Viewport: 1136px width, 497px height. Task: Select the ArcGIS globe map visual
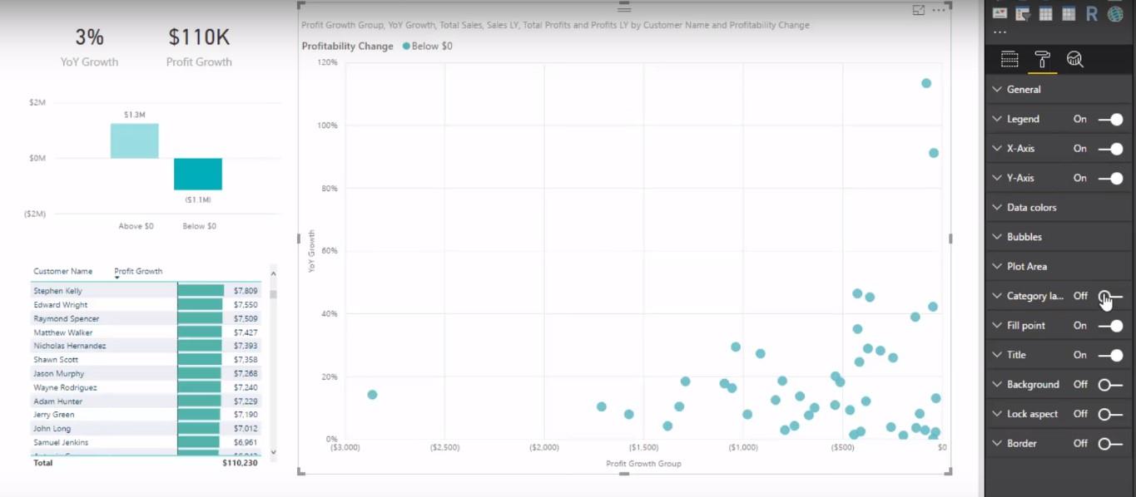[x=1115, y=13]
